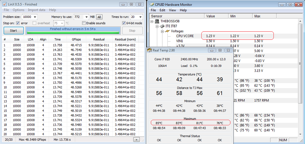Screen dimensions: 305x144
Task: Open Hardware Monitor View menu
Action: 172,10
